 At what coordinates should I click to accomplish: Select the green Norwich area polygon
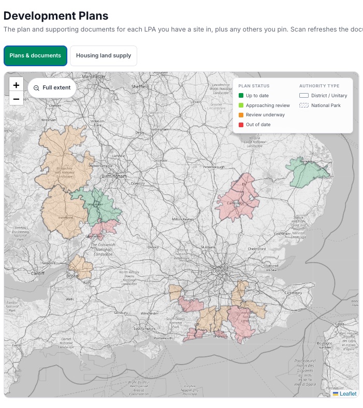(x=303, y=173)
